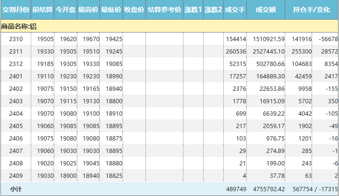
Task: Select the 前结算 column header
Action: pyautogui.click(x=42, y=10)
